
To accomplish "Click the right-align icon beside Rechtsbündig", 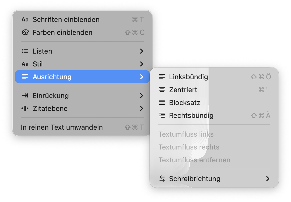I will pyautogui.click(x=162, y=115).
